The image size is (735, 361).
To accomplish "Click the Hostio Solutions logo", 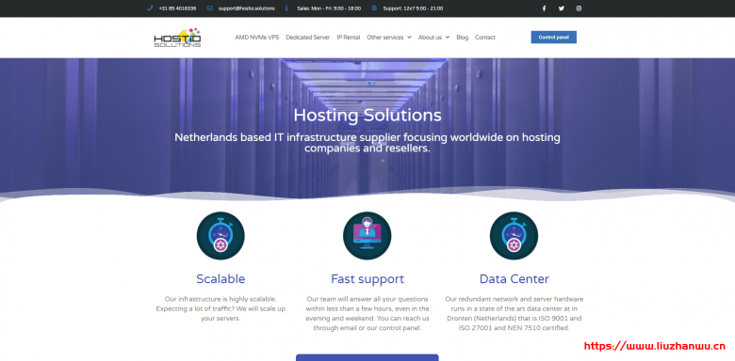I will tap(177, 38).
